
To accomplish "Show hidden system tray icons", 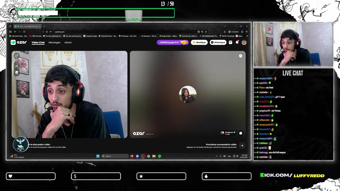I will (216, 156).
